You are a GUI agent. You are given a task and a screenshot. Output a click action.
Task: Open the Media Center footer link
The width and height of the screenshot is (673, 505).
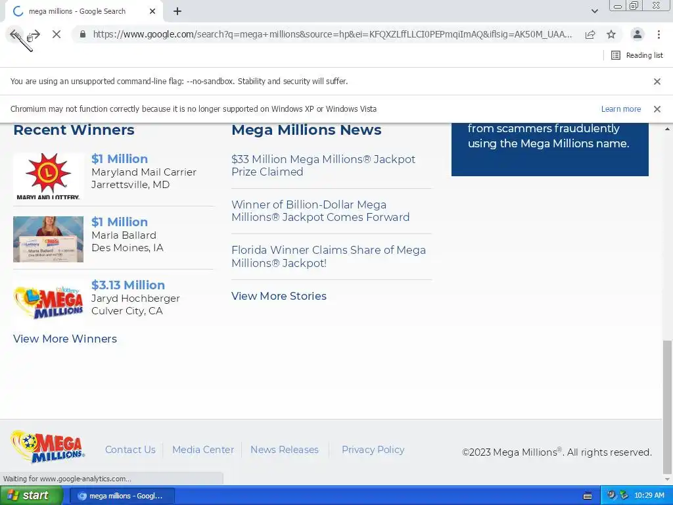point(203,450)
